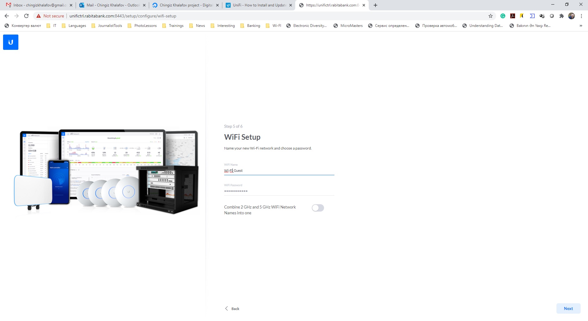Open Проверка автомоб bookmark
The width and height of the screenshot is (588, 321).
click(x=436, y=26)
